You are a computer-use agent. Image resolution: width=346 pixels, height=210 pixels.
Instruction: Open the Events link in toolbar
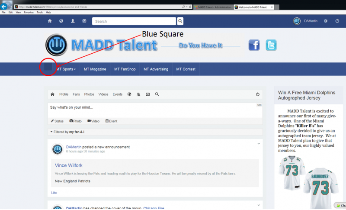[x=117, y=94]
